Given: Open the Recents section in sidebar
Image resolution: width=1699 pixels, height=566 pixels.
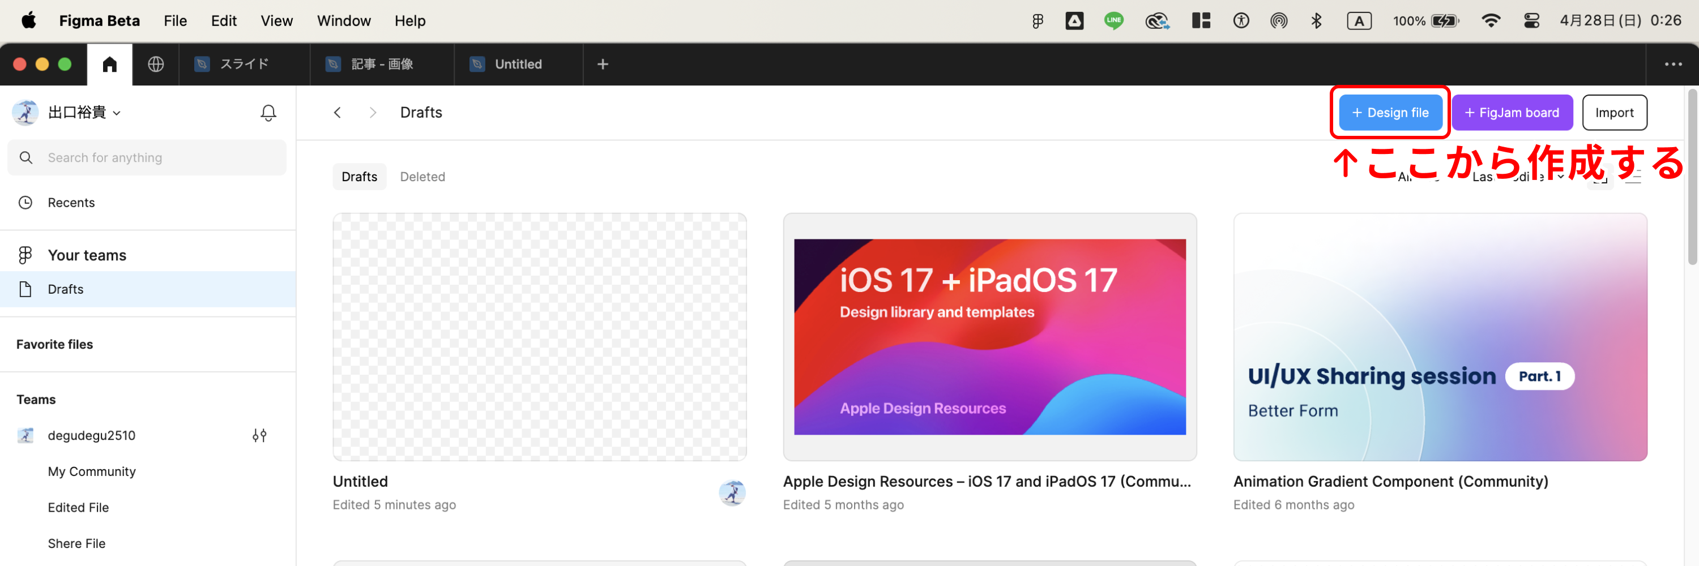Looking at the screenshot, I should point(71,202).
